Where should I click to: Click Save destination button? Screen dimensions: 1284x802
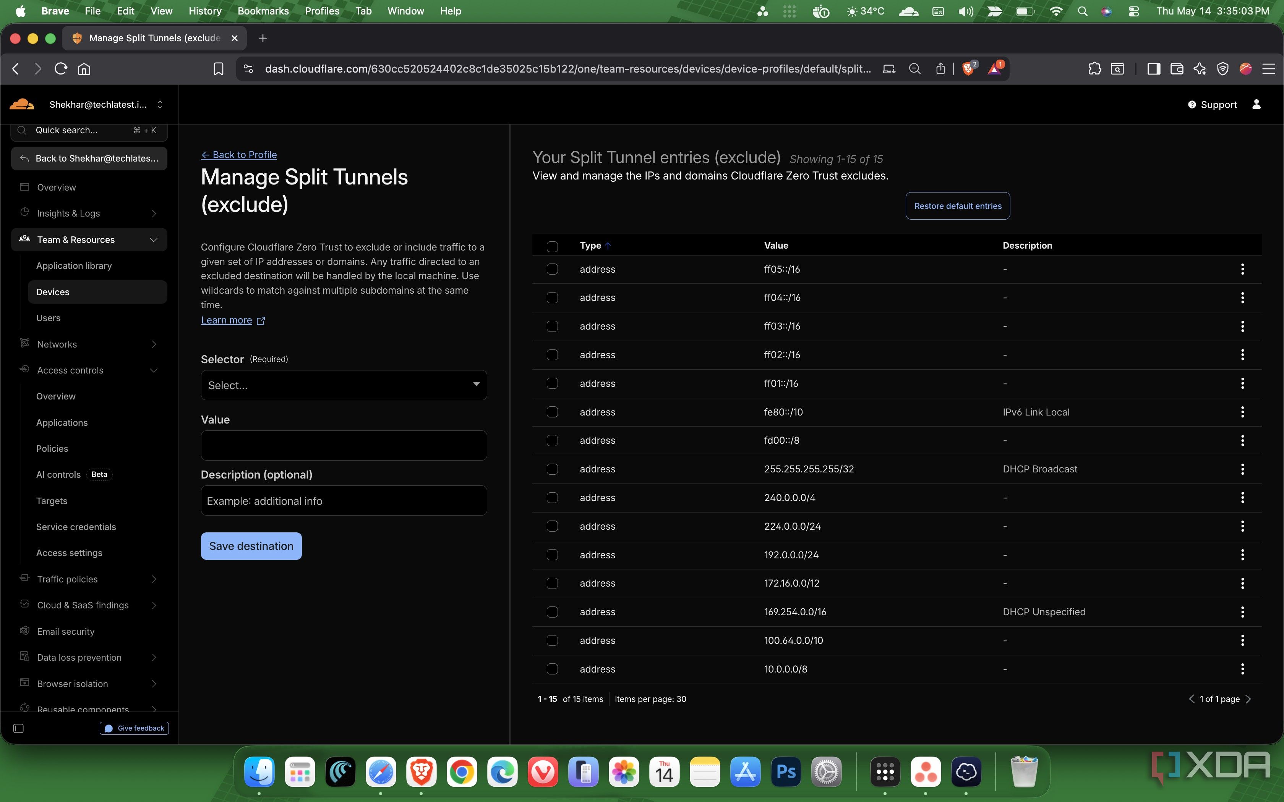coord(251,547)
